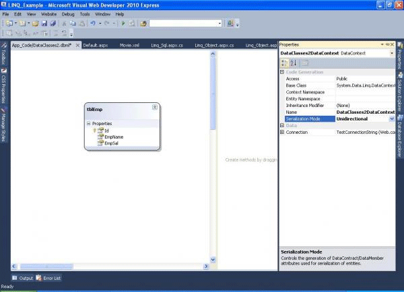Switch to the Movie.xml tab
This screenshot has height=292, width=404.
coord(129,45)
